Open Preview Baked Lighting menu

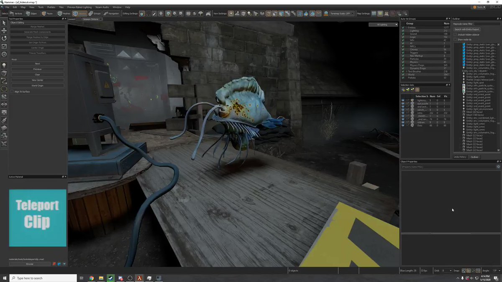coord(79,7)
